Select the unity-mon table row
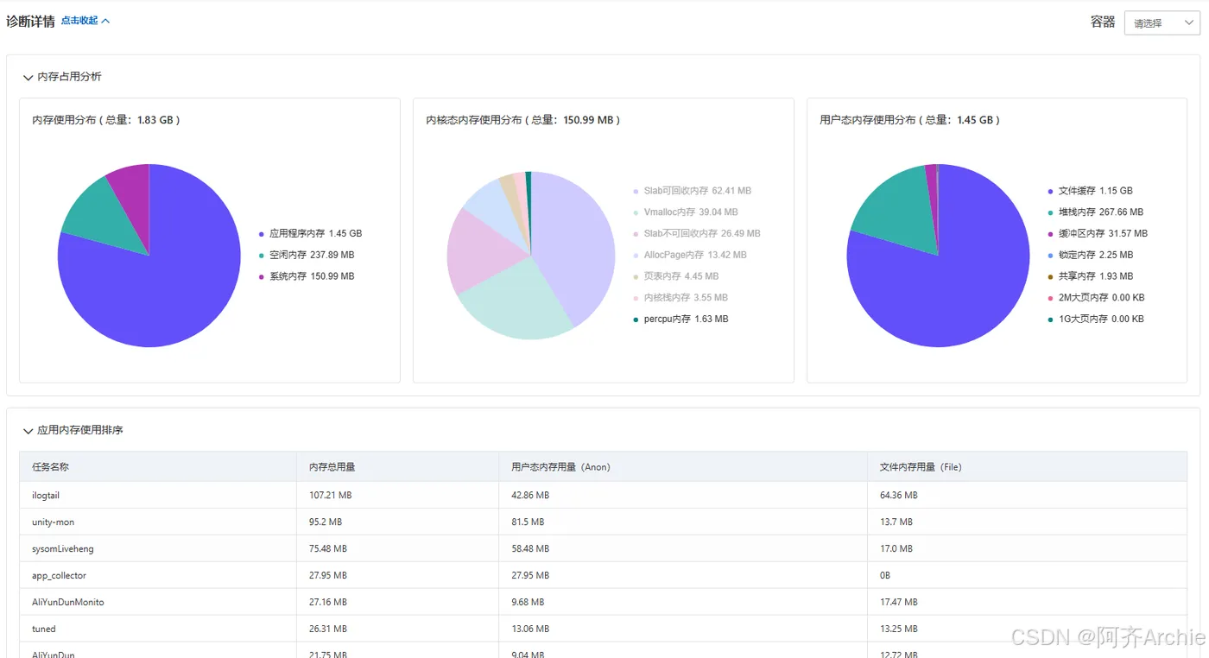 (603, 522)
